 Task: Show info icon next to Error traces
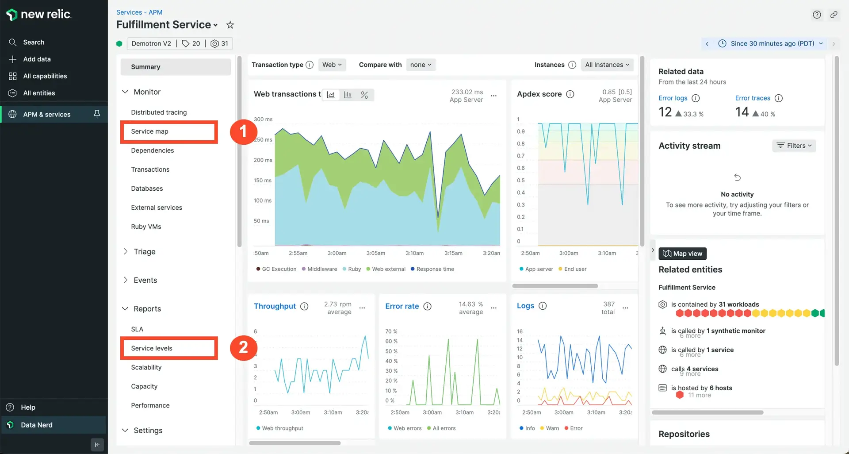779,98
